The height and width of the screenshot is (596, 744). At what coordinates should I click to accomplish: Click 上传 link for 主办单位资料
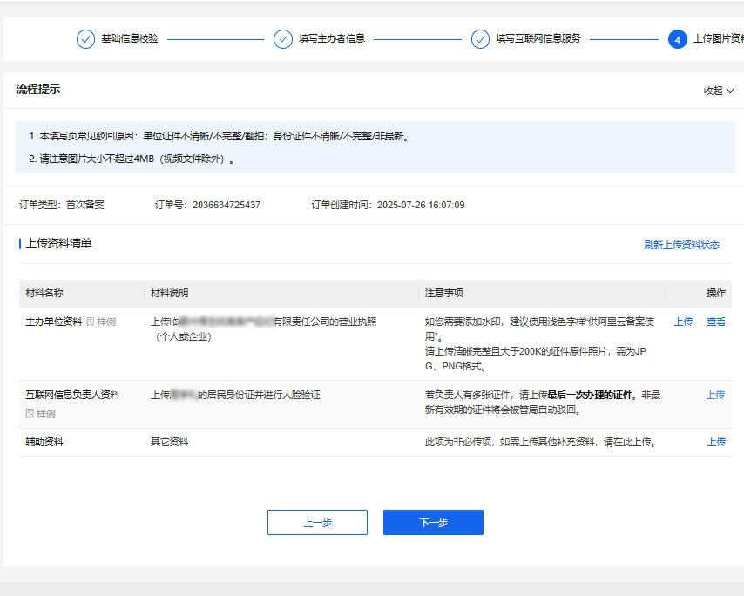coord(683,321)
